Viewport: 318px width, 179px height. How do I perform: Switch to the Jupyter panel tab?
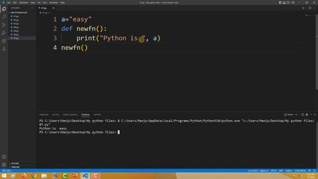tap(97, 115)
